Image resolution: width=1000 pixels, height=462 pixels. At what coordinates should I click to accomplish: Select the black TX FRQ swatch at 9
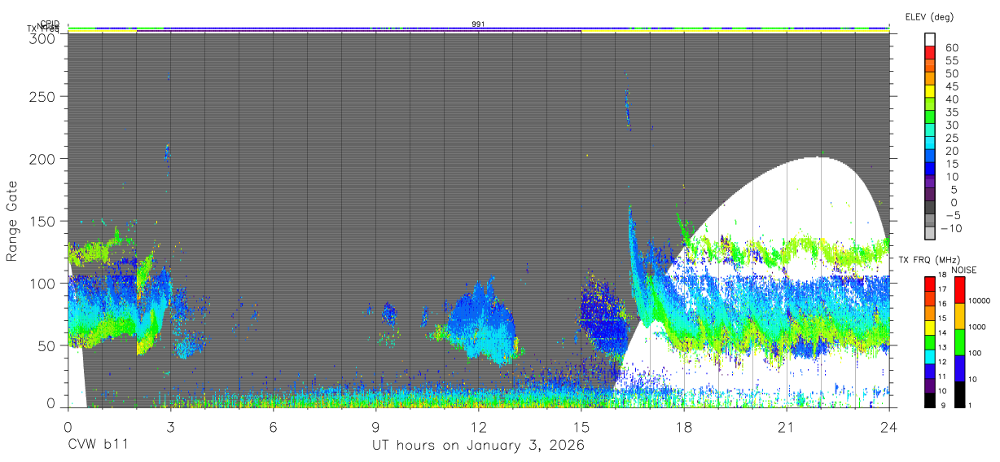929,400
